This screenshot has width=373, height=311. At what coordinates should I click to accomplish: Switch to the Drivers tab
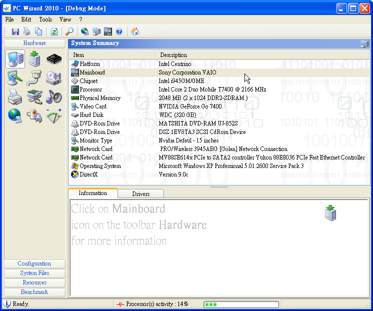[x=141, y=193]
